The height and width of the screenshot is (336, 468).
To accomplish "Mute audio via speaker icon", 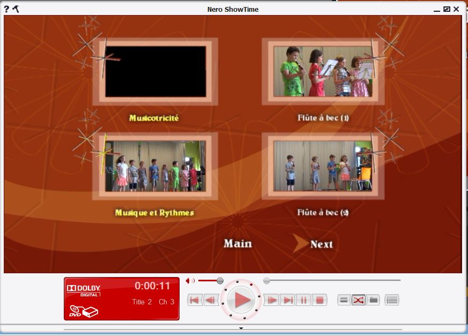I will [190, 280].
